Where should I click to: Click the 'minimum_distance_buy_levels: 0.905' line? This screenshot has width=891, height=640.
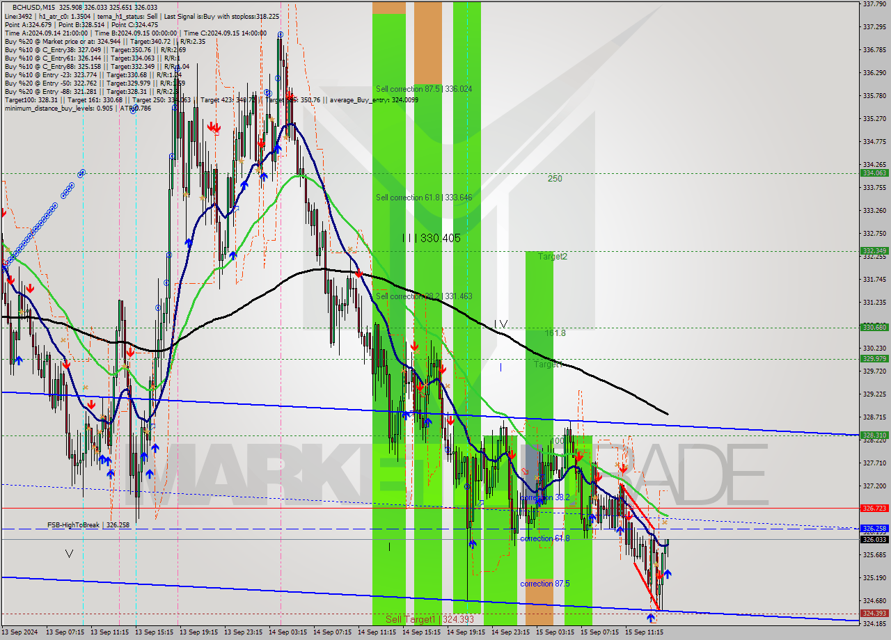tap(78, 108)
